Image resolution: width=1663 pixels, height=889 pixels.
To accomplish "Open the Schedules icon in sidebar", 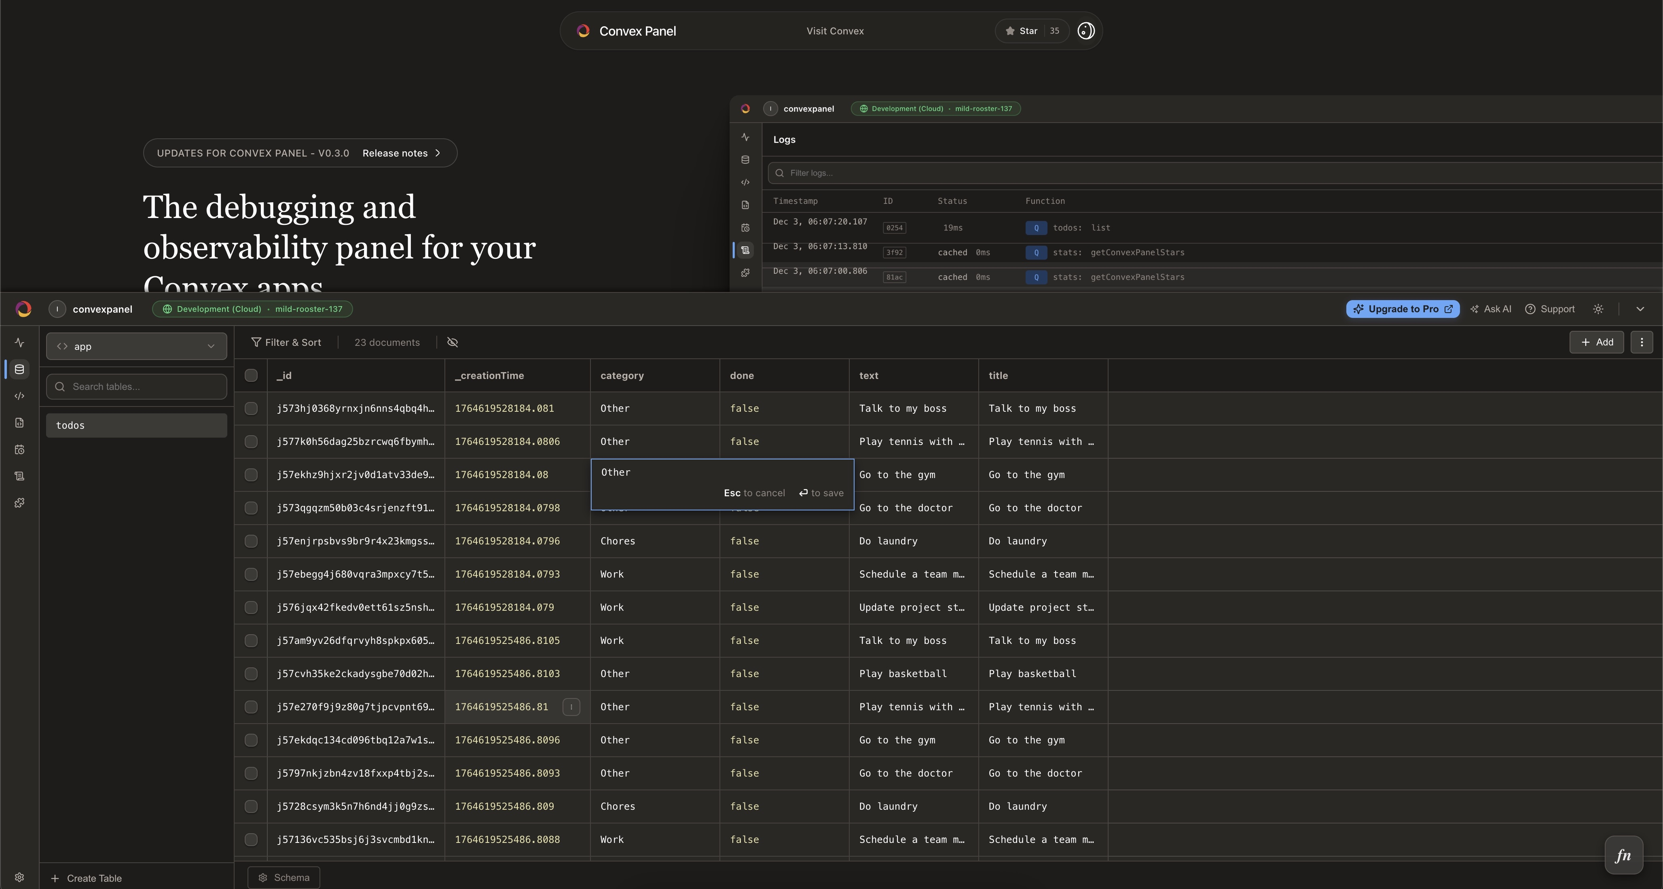I will pos(19,449).
